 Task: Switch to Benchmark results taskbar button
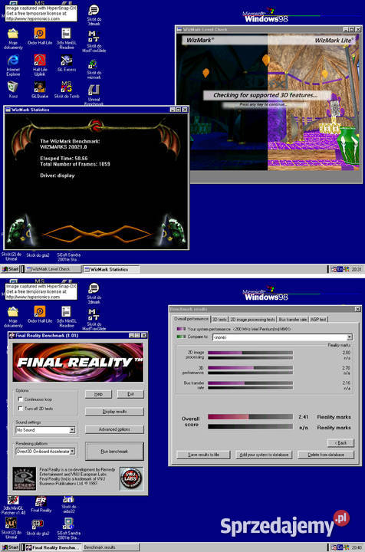tap(111, 547)
